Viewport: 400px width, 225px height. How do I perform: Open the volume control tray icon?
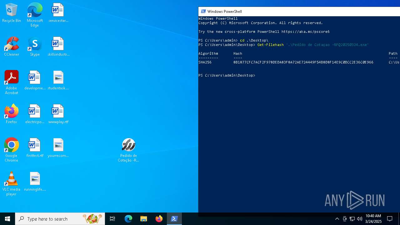[x=359, y=219]
